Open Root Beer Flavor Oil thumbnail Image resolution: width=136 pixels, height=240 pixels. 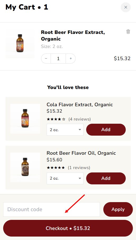(25, 167)
